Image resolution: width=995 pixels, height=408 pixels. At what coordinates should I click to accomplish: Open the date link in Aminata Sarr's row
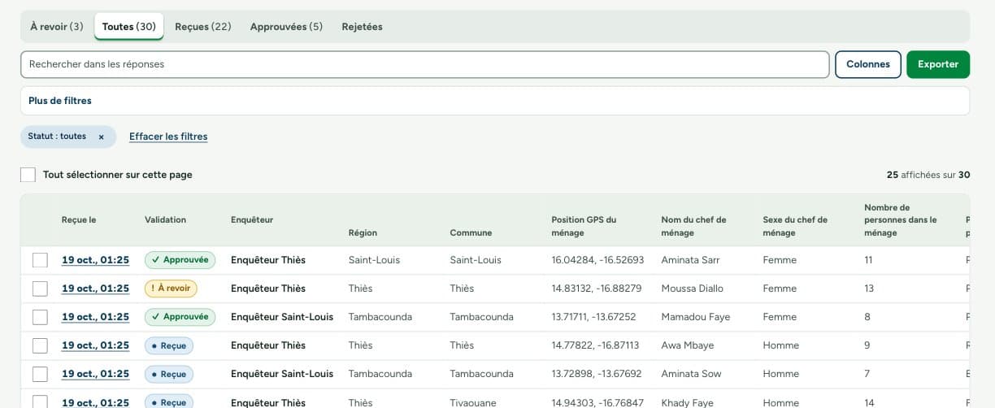tap(95, 260)
